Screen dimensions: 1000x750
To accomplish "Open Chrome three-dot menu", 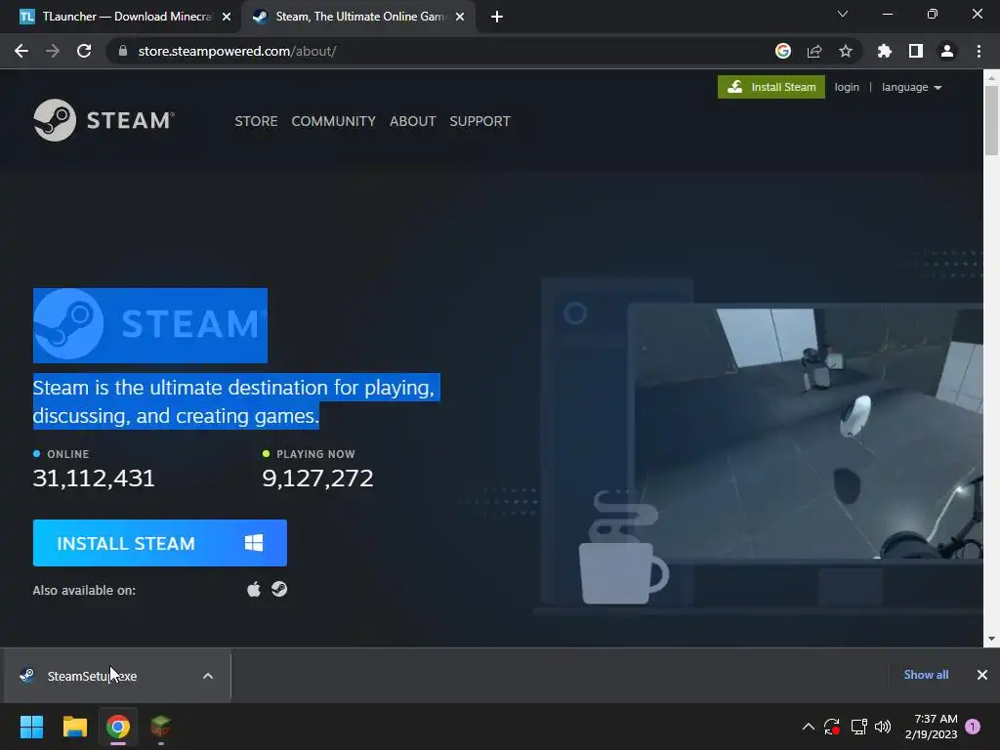I will 979,51.
